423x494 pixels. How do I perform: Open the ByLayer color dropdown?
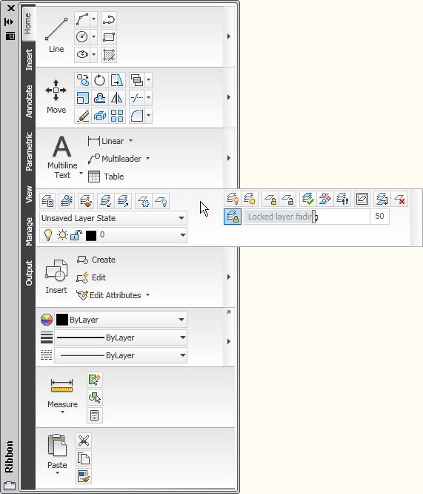click(x=121, y=320)
